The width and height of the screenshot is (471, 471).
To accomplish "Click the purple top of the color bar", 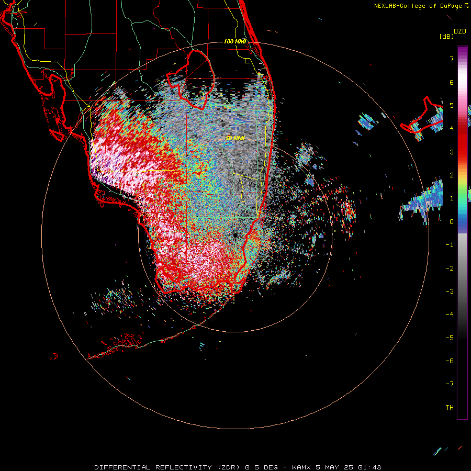I will (462, 51).
